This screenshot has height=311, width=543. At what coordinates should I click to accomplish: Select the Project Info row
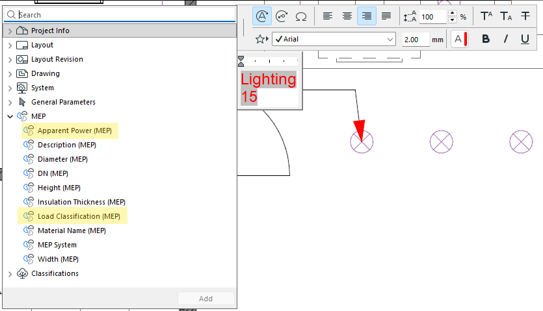click(120, 31)
